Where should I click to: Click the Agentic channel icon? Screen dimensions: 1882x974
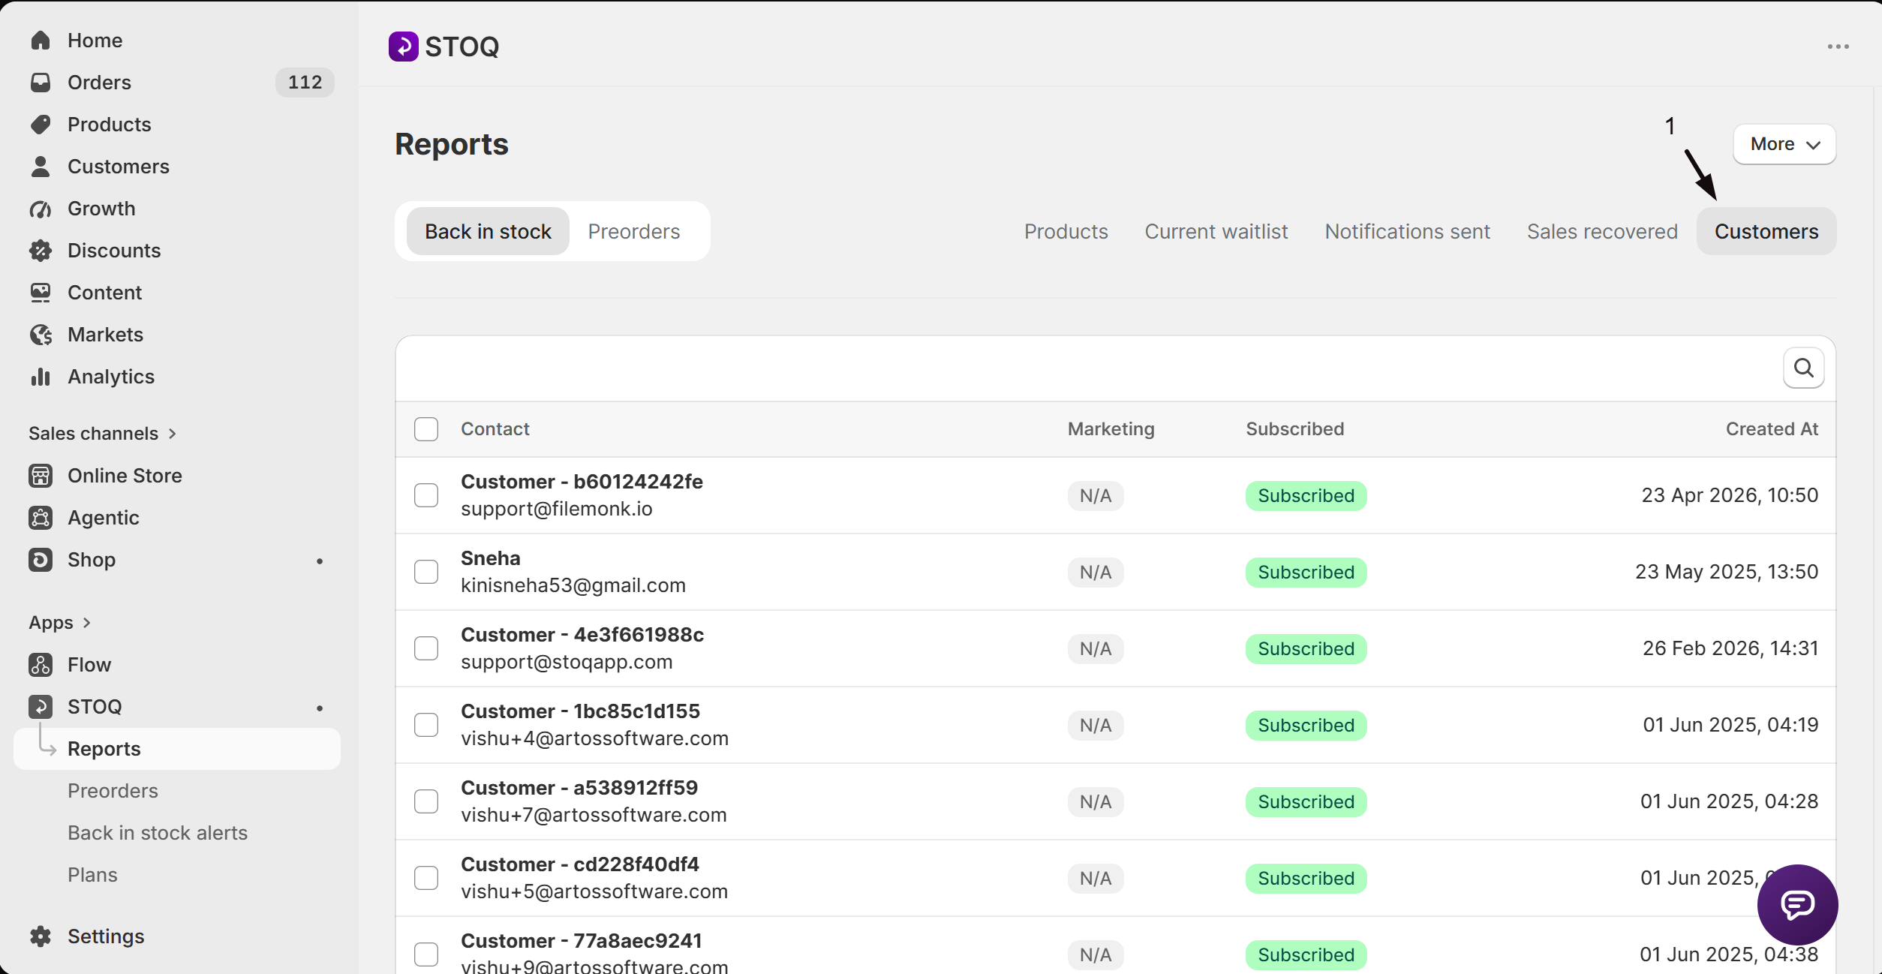(41, 517)
